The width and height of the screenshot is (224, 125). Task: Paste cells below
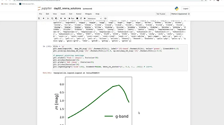56,19
